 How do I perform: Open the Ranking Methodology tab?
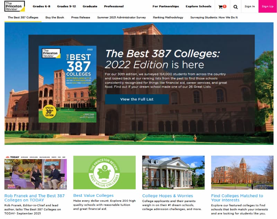[x=168, y=17]
